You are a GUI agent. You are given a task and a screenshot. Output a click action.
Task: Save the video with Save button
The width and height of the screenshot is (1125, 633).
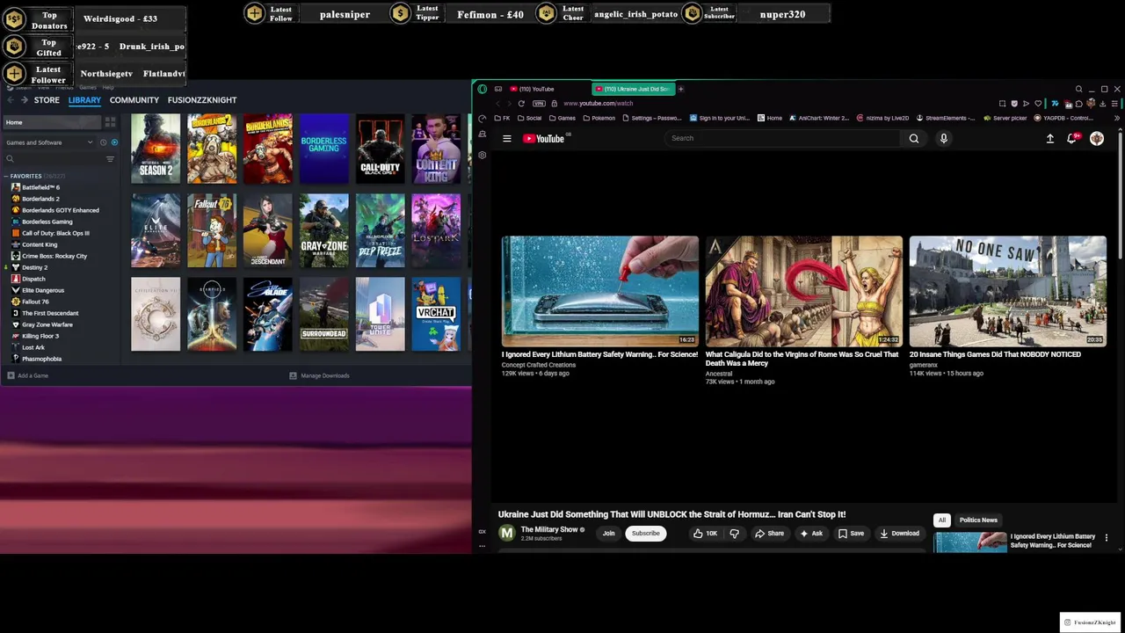click(851, 533)
